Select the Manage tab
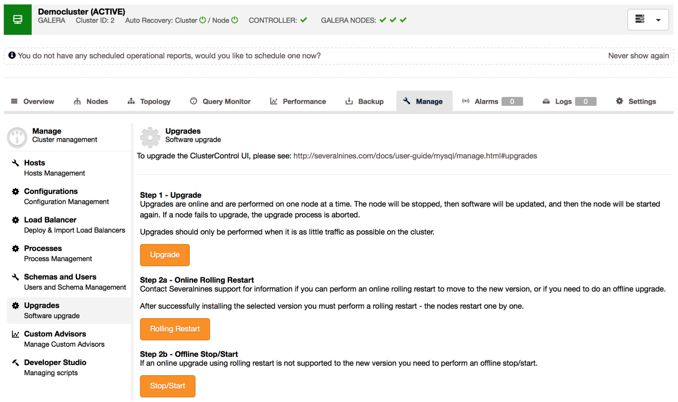The height and width of the screenshot is (402, 678). (x=424, y=101)
